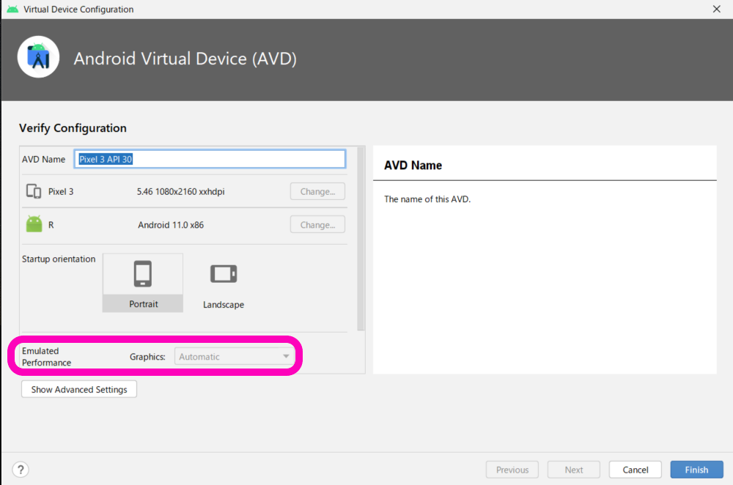This screenshot has width=733, height=485.
Task: Click the Cancel button
Action: [x=636, y=470]
